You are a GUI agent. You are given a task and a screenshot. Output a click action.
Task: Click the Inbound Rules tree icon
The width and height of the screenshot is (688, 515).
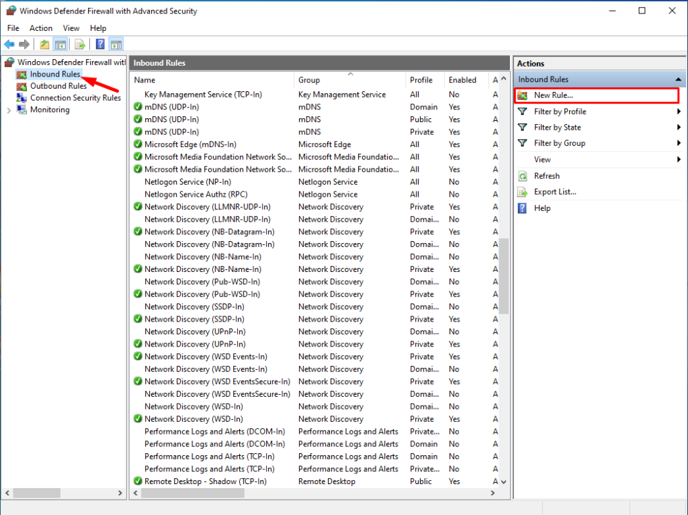(x=21, y=74)
